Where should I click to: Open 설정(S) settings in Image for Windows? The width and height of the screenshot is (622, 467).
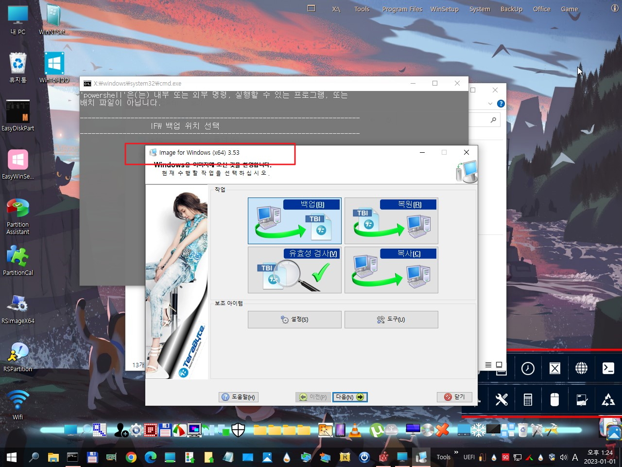coord(294,320)
